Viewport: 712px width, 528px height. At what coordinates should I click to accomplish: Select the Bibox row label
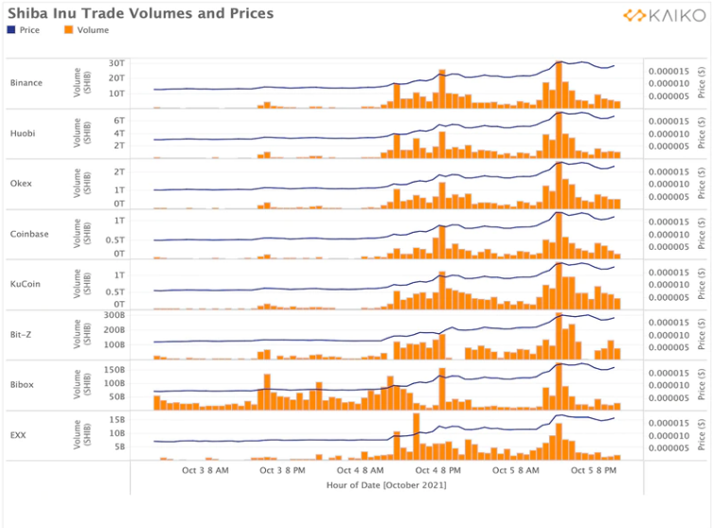coord(22,384)
